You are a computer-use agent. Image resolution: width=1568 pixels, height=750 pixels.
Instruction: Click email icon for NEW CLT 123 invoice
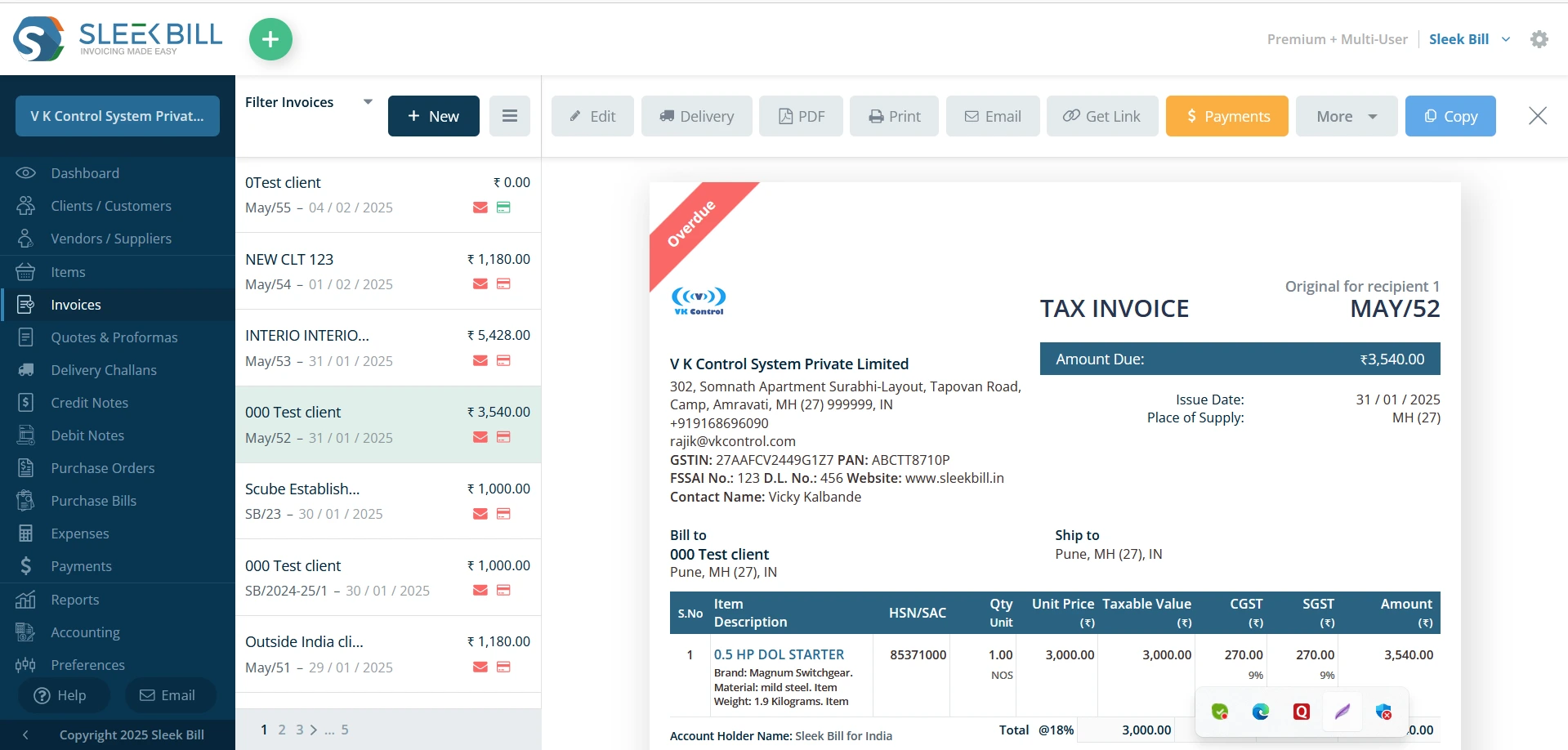click(x=480, y=284)
